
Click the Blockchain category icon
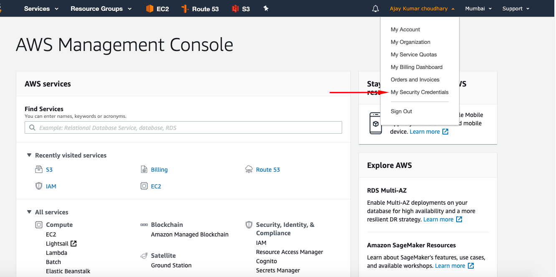pos(144,225)
